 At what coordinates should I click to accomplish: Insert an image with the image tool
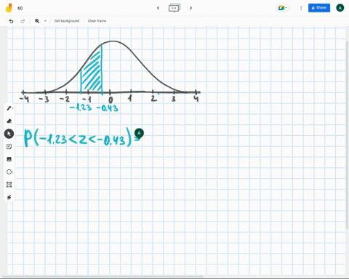tap(9, 159)
